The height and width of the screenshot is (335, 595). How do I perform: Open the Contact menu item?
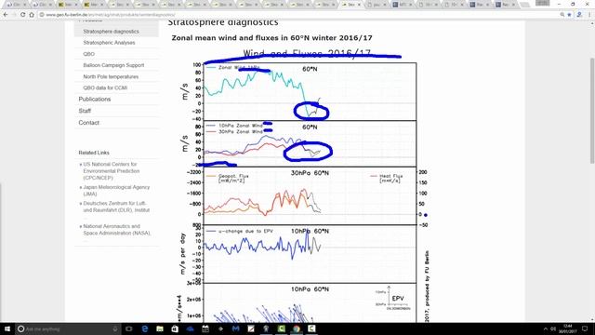coord(89,123)
